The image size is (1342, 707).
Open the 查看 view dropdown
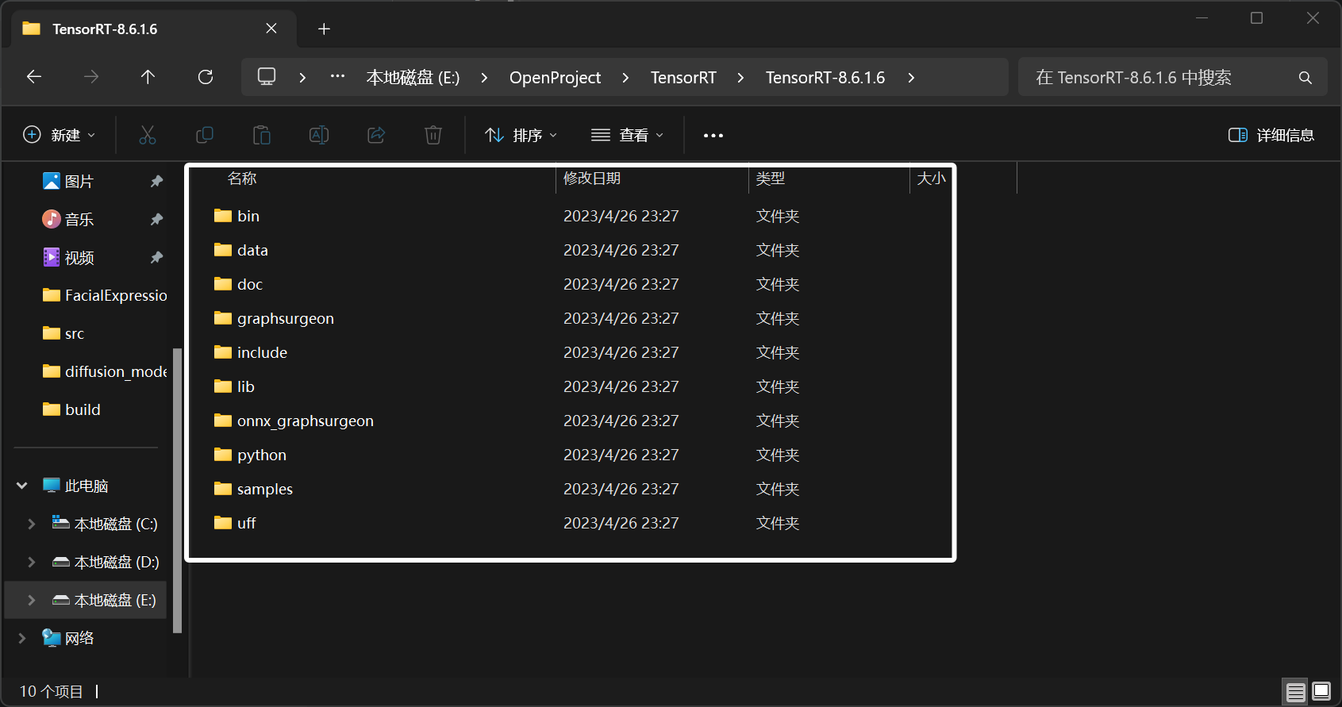[627, 135]
